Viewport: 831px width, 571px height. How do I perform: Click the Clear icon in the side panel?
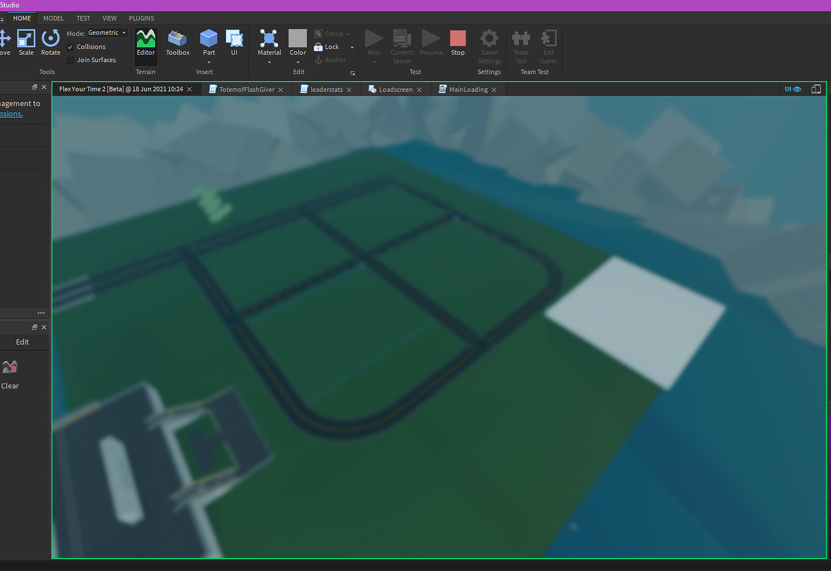pyautogui.click(x=10, y=366)
